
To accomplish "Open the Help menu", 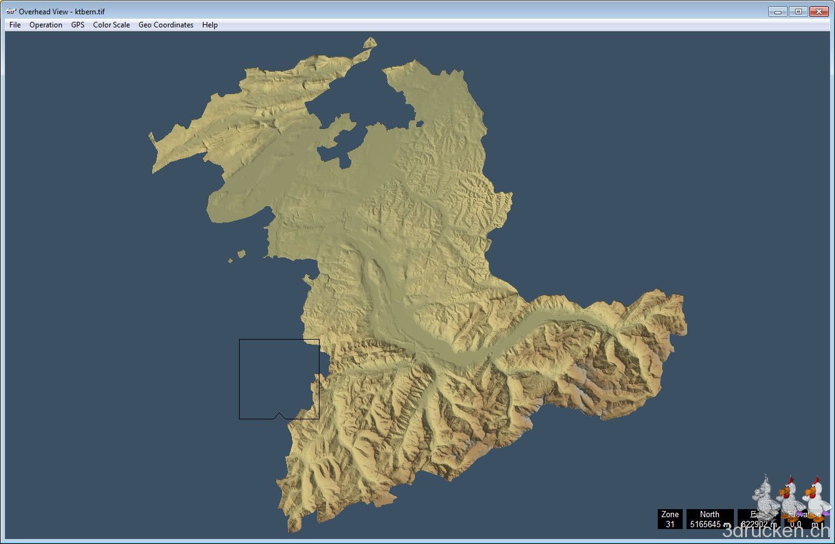I will pyautogui.click(x=210, y=25).
